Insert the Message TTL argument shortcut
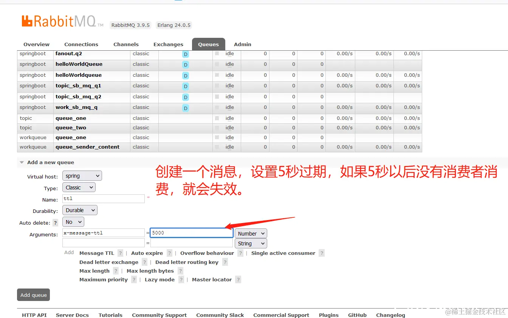 point(96,253)
